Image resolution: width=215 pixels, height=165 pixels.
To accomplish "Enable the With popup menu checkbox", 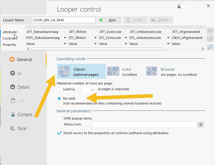I will click(x=59, y=118).
